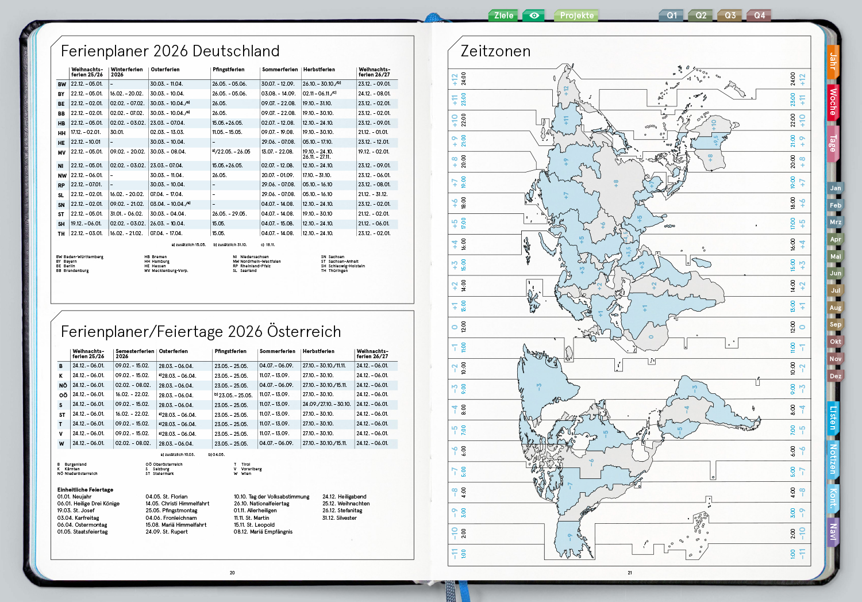Click the 'Semesterferien 2026' column header
This screenshot has height=602, width=862.
135,354
